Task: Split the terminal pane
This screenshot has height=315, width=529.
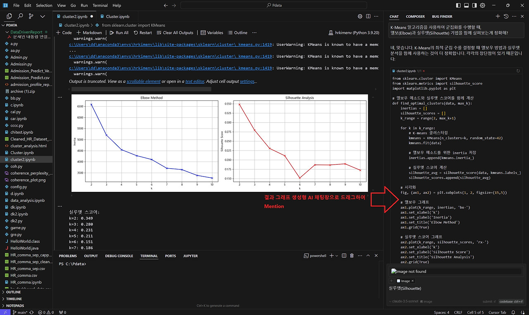Action: pos(344,256)
